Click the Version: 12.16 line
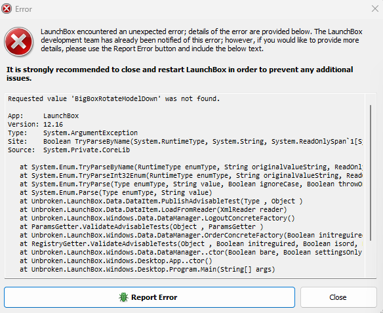 pyautogui.click(x=35, y=125)
